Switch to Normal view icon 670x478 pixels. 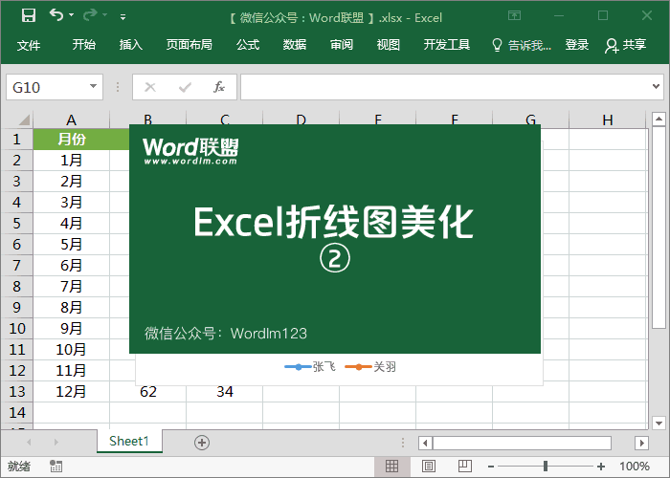point(391,467)
